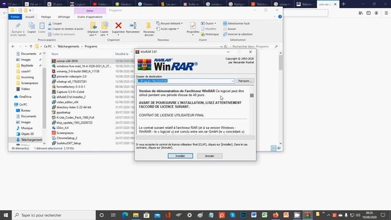391x220 pixels.
Task: Select the formatfactory-5-3-0-1 file
Action: click(x=71, y=87)
